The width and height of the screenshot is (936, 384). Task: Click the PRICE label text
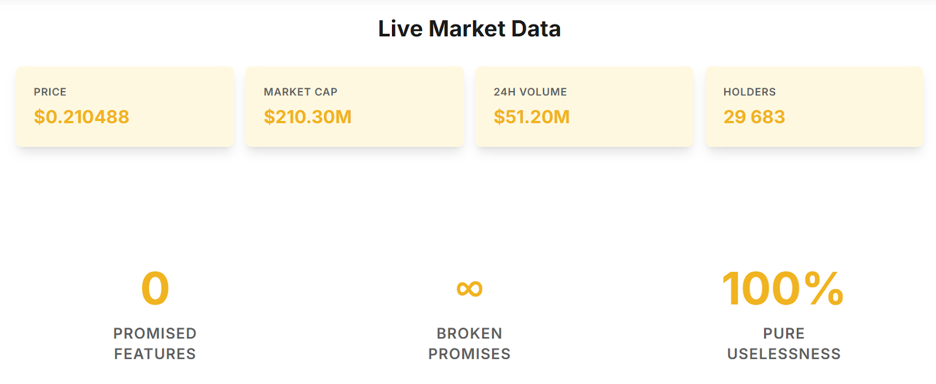pyautogui.click(x=50, y=92)
